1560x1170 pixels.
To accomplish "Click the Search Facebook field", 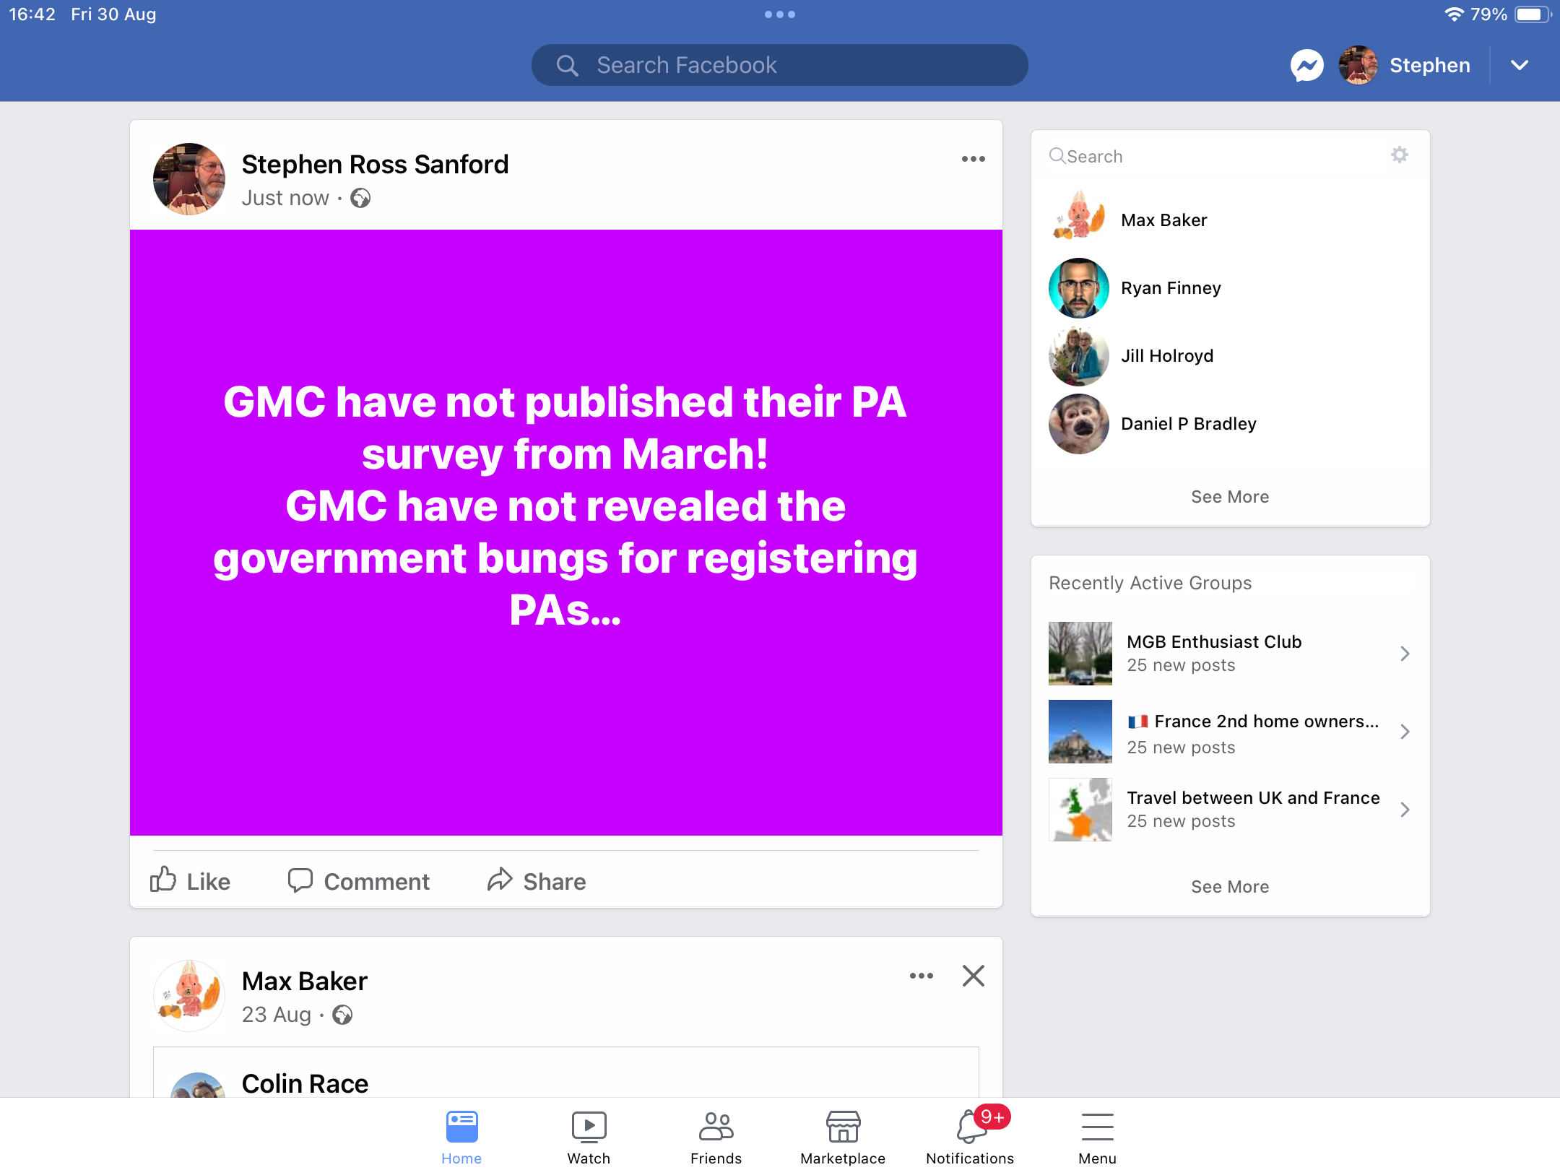I will point(779,66).
